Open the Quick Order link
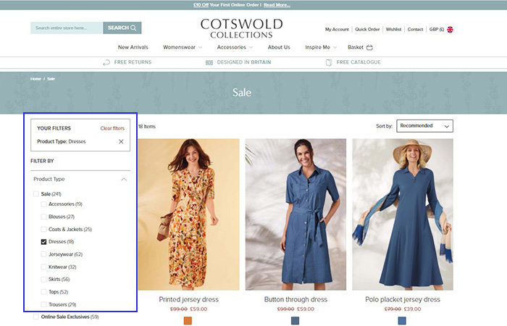Image resolution: width=507 pixels, height=326 pixels. (367, 30)
